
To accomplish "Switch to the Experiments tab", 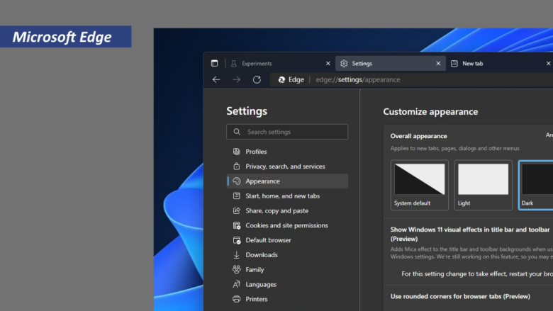I will click(281, 63).
